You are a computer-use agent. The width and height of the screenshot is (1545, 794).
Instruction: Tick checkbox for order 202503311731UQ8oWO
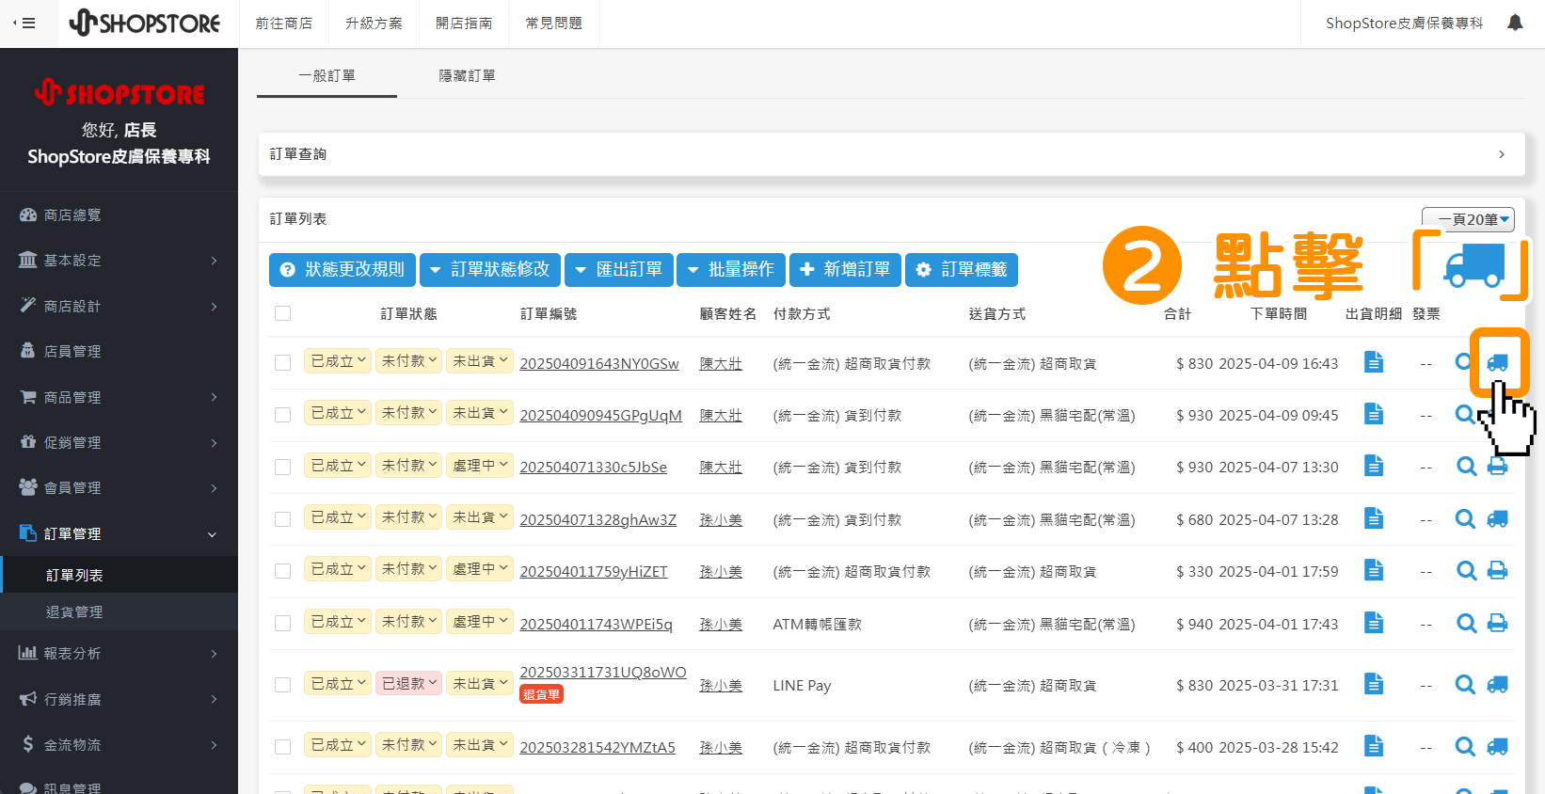click(x=282, y=685)
